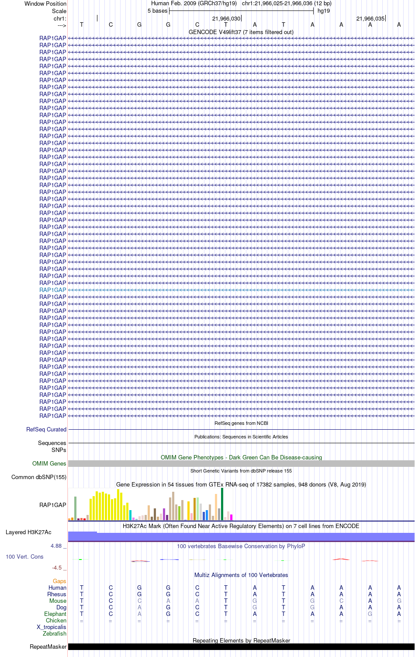
Task: Click the 'SNPs' track label
Action: [59, 450]
